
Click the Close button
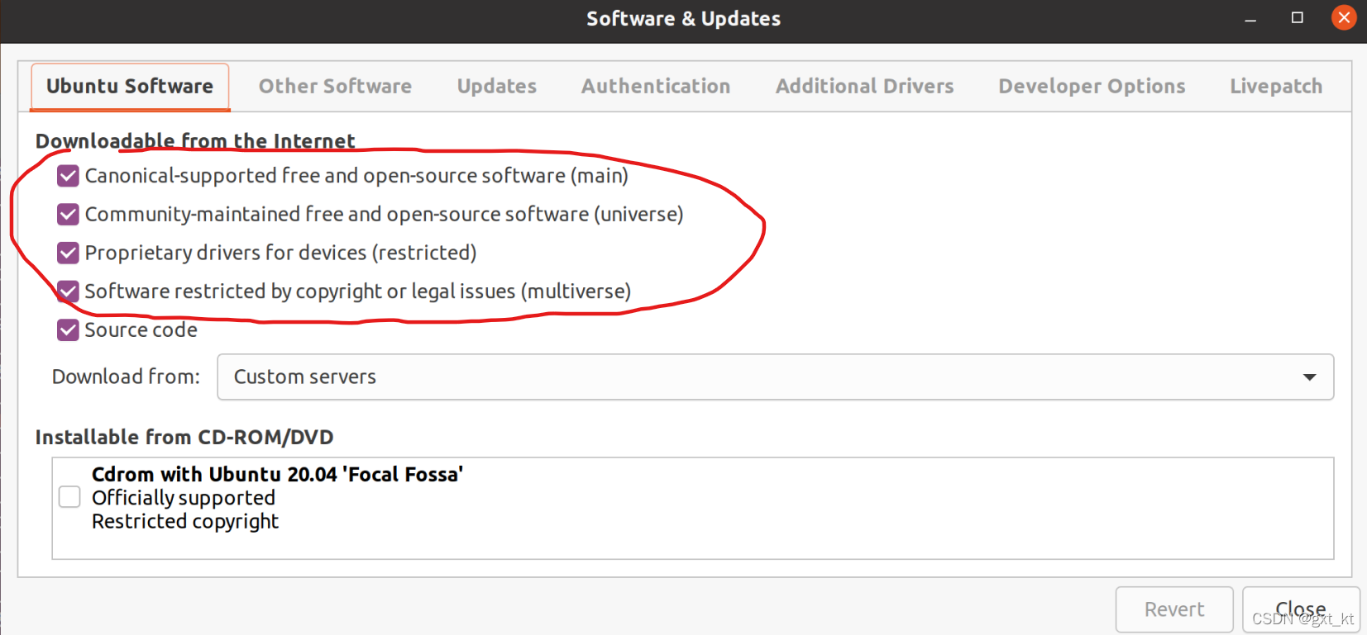tap(1301, 609)
